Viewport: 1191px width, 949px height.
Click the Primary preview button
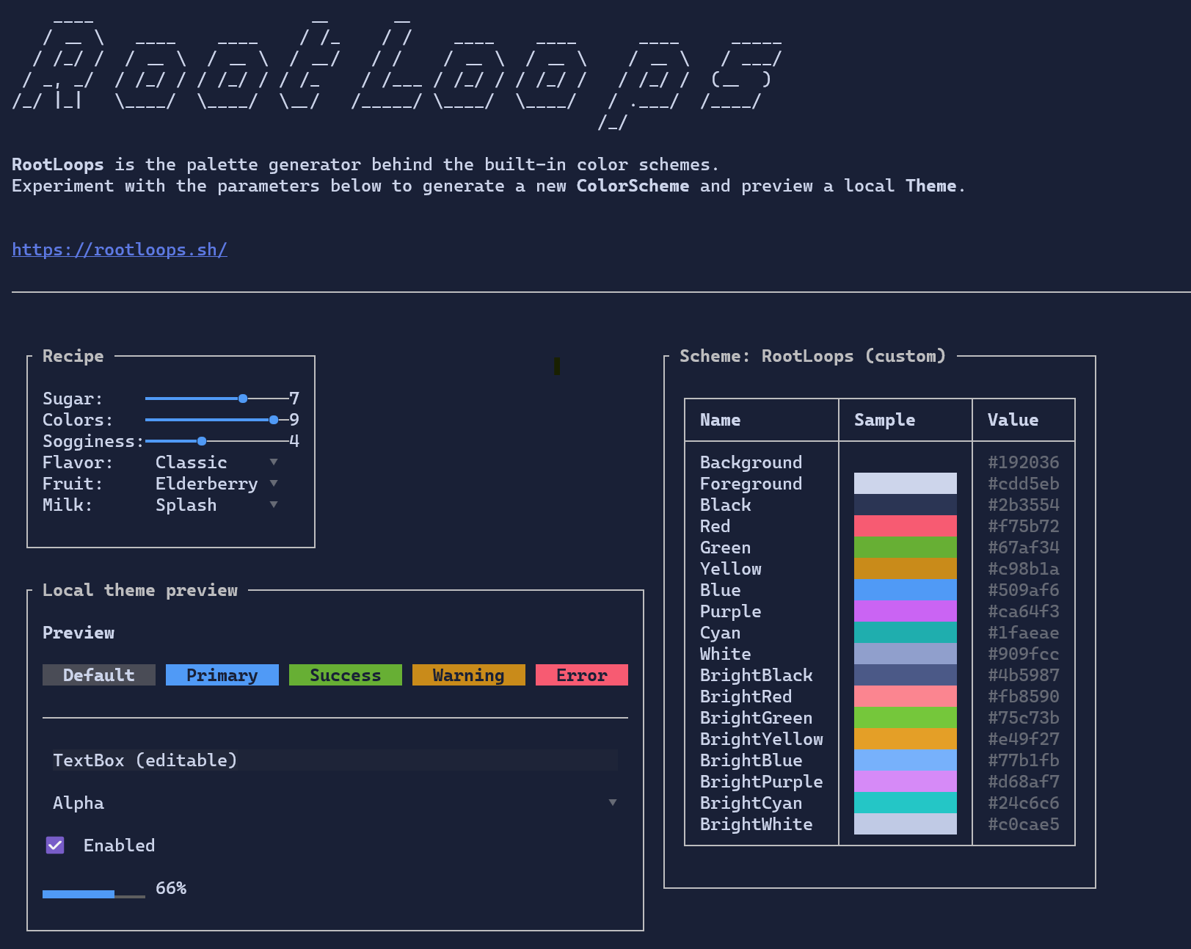[222, 675]
